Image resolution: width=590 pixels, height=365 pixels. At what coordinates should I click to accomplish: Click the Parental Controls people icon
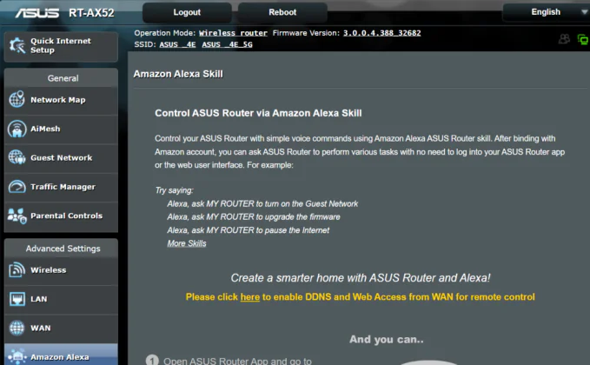(17, 216)
